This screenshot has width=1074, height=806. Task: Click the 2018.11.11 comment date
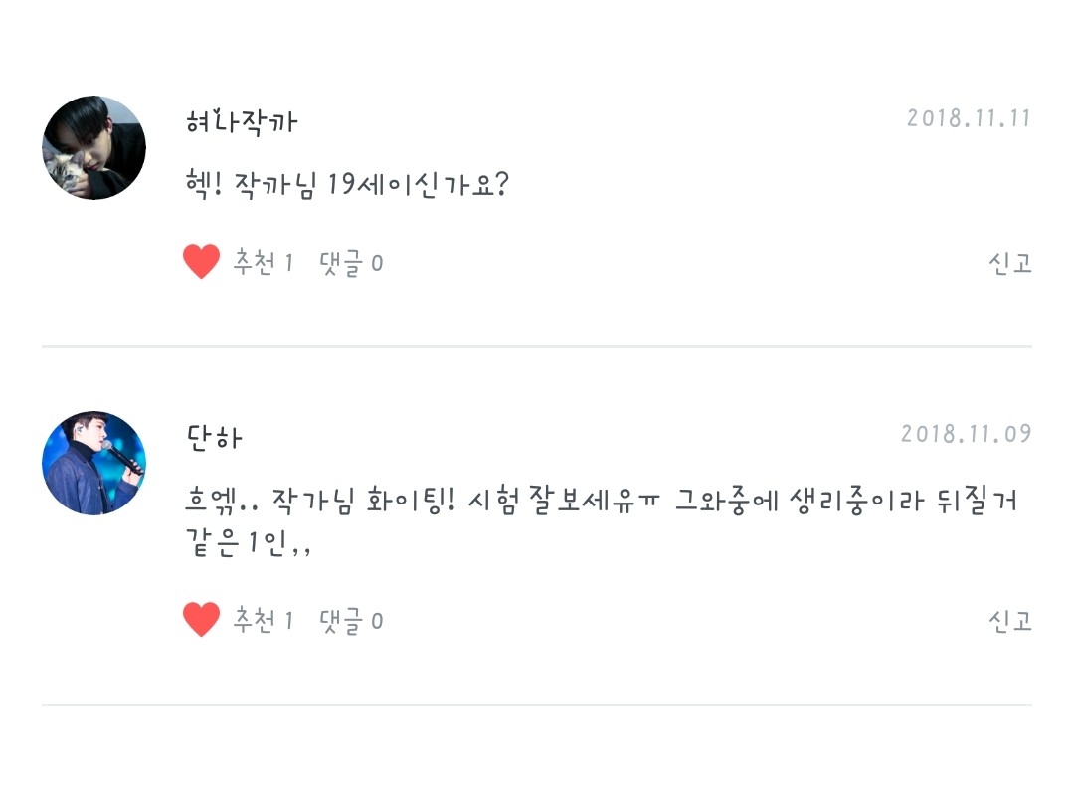coord(969,119)
